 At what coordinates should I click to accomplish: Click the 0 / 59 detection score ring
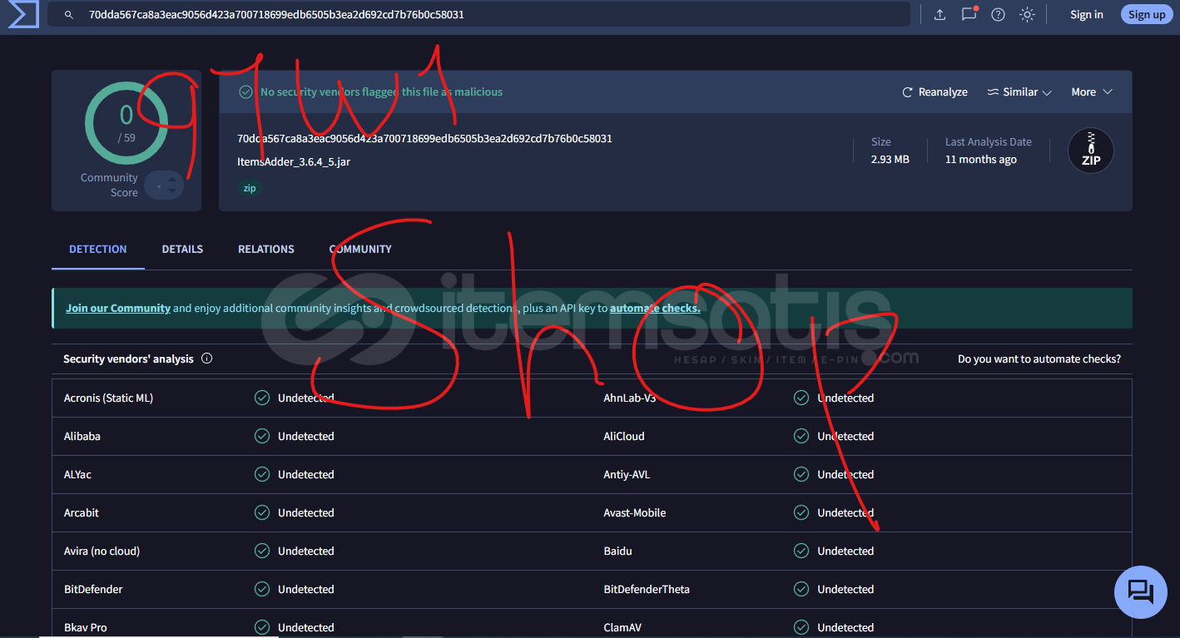point(126,123)
